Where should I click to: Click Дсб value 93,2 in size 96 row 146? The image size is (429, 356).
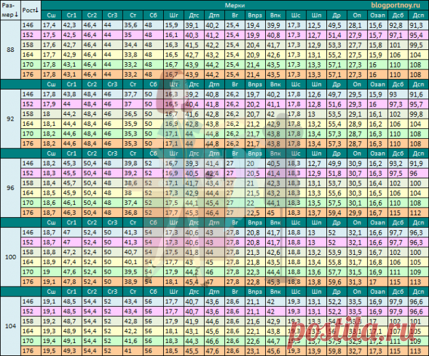pyautogui.click(x=398, y=163)
